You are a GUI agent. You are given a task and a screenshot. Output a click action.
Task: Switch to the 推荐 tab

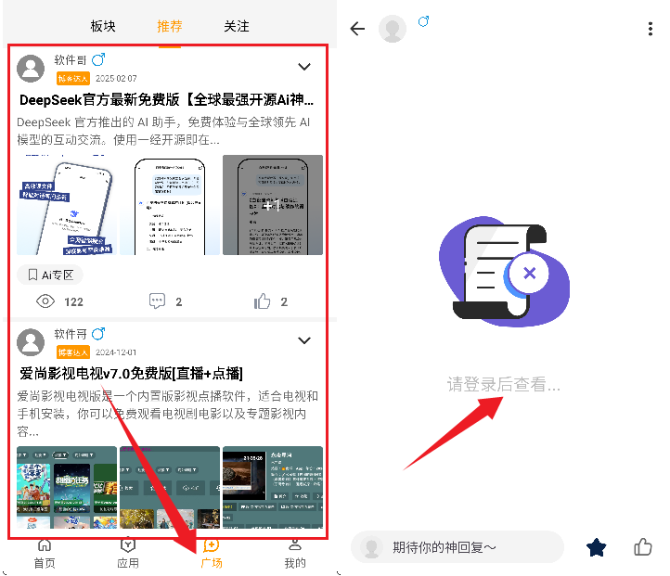coord(170,26)
